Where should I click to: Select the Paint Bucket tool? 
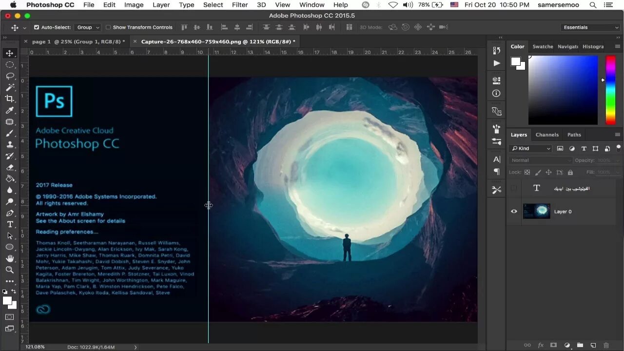10,178
